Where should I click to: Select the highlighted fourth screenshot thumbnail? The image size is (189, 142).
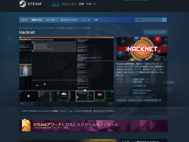coord(85,96)
